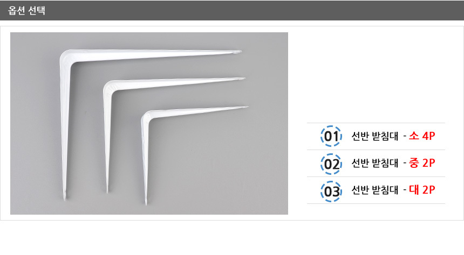Select 선반 받침대 text in option 01
Image resolution: width=464 pixels, height=255 pixels.
[x=374, y=136]
